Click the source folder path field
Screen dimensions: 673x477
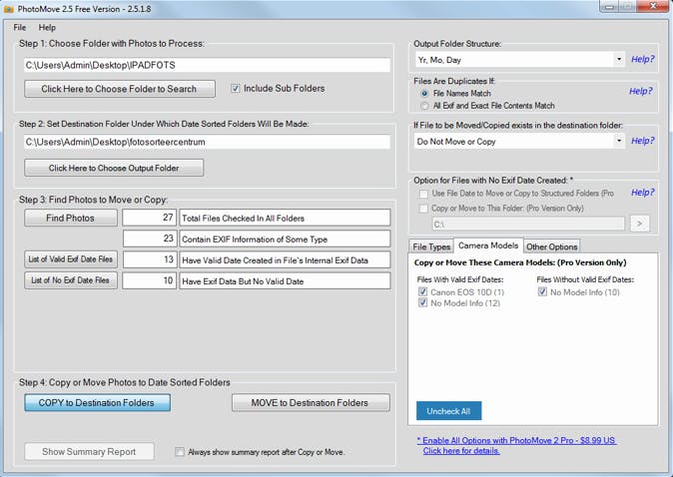[x=207, y=65]
